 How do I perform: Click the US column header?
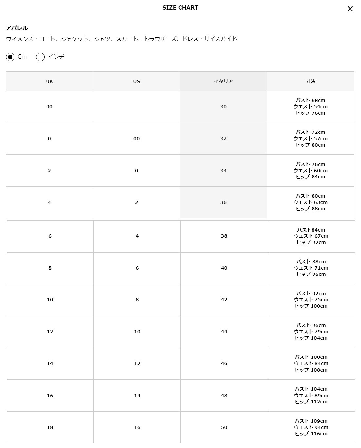point(137,81)
